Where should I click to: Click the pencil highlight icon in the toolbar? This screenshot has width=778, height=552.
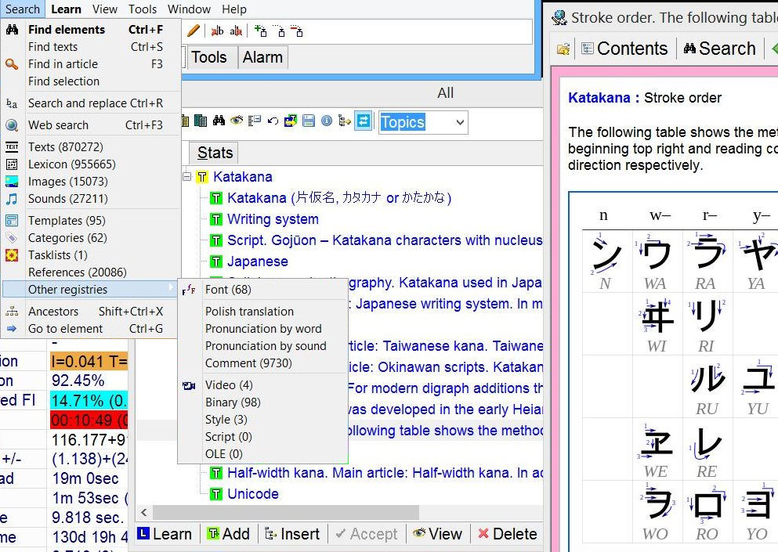pos(194,31)
